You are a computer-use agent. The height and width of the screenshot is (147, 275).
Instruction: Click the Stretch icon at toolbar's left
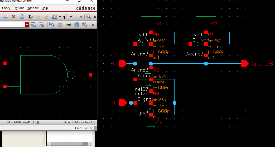[6, 17]
